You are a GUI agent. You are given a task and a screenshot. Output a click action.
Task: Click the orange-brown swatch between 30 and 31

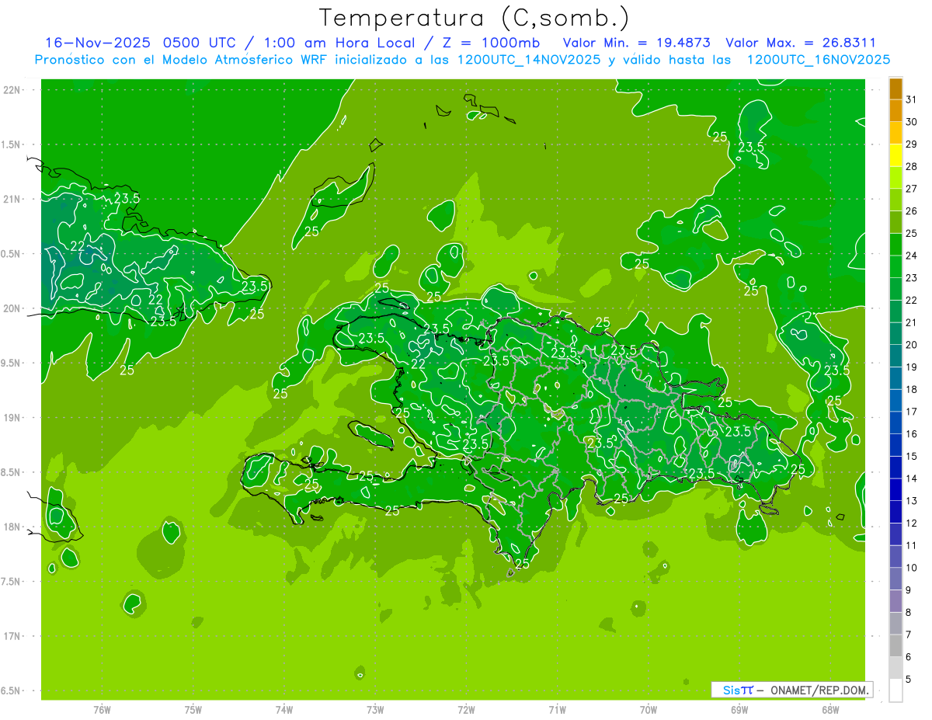(x=895, y=111)
